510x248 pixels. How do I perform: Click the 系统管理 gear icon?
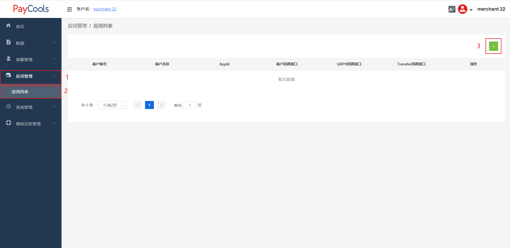9,107
